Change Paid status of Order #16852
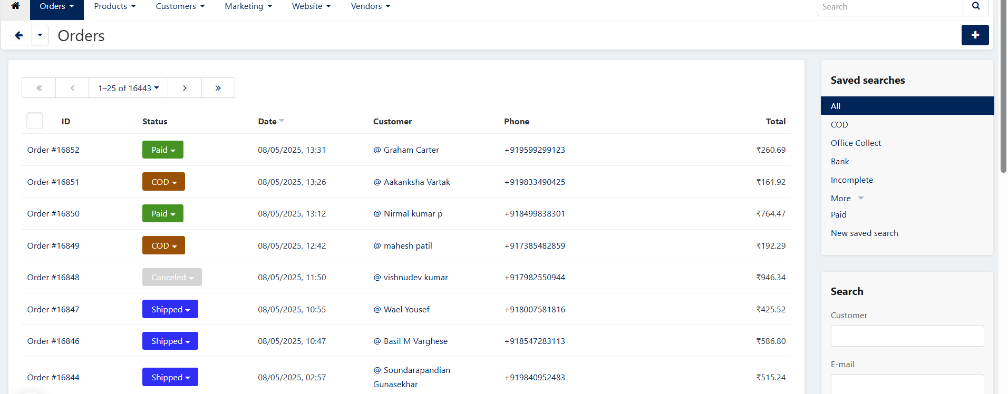Screen dimensions: 1008x394 pos(163,150)
